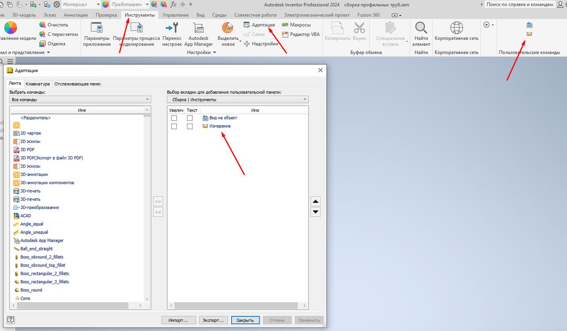
Task: Expand Настройки panel arrow
Action: [x=215, y=52]
